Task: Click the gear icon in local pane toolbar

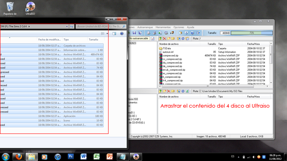Action: click(183, 91)
